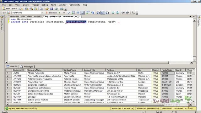Expand the Properties side panel
Viewport: 201px width, 113px height.
[x=199, y=21]
